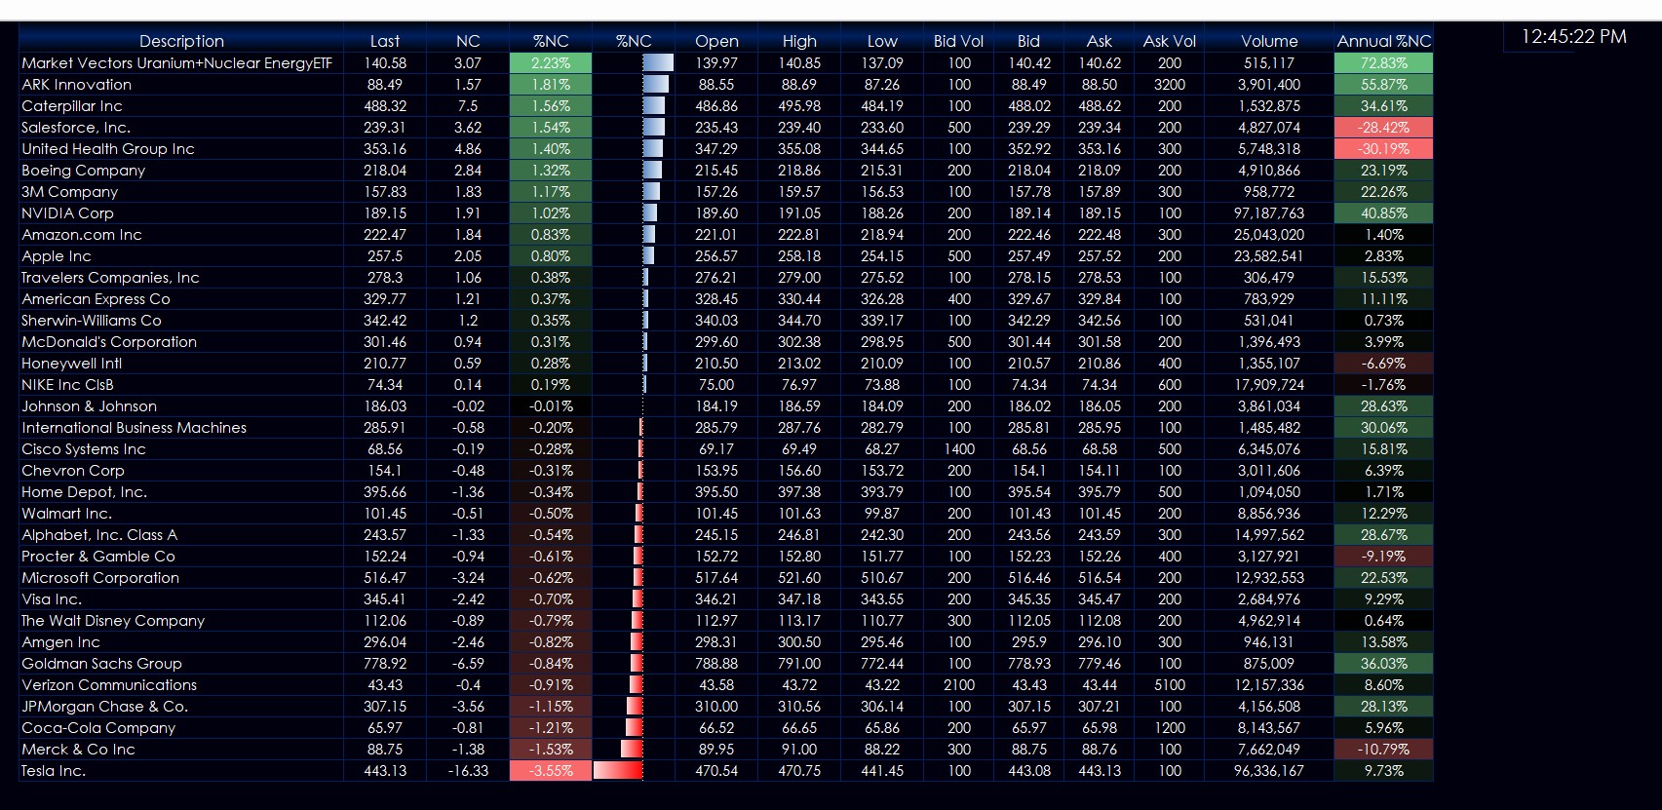Click Tesla's red -3.55% change cell
Image resolution: width=1662 pixels, height=810 pixels.
click(551, 771)
